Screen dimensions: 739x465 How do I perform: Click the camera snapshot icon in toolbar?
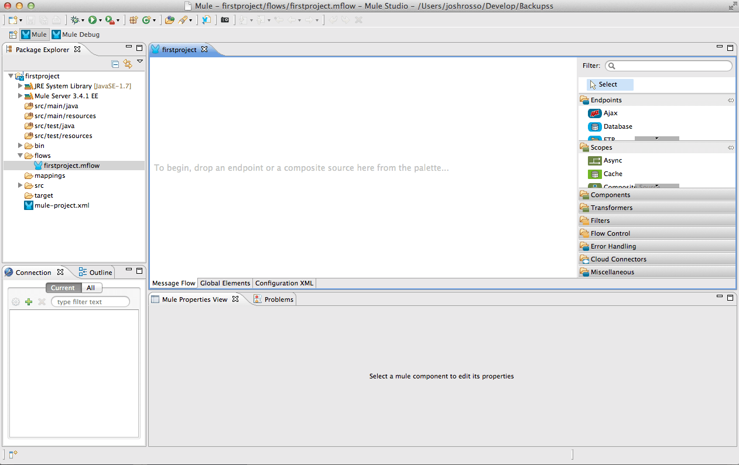pyautogui.click(x=225, y=20)
